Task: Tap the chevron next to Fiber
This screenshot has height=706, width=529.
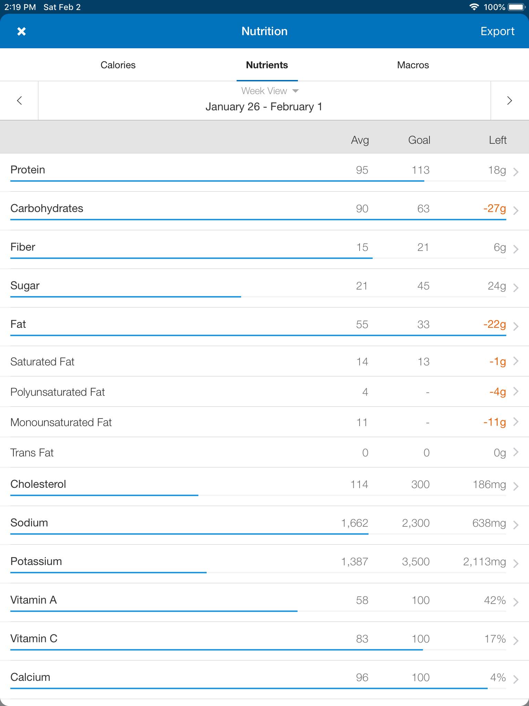Action: click(x=516, y=249)
